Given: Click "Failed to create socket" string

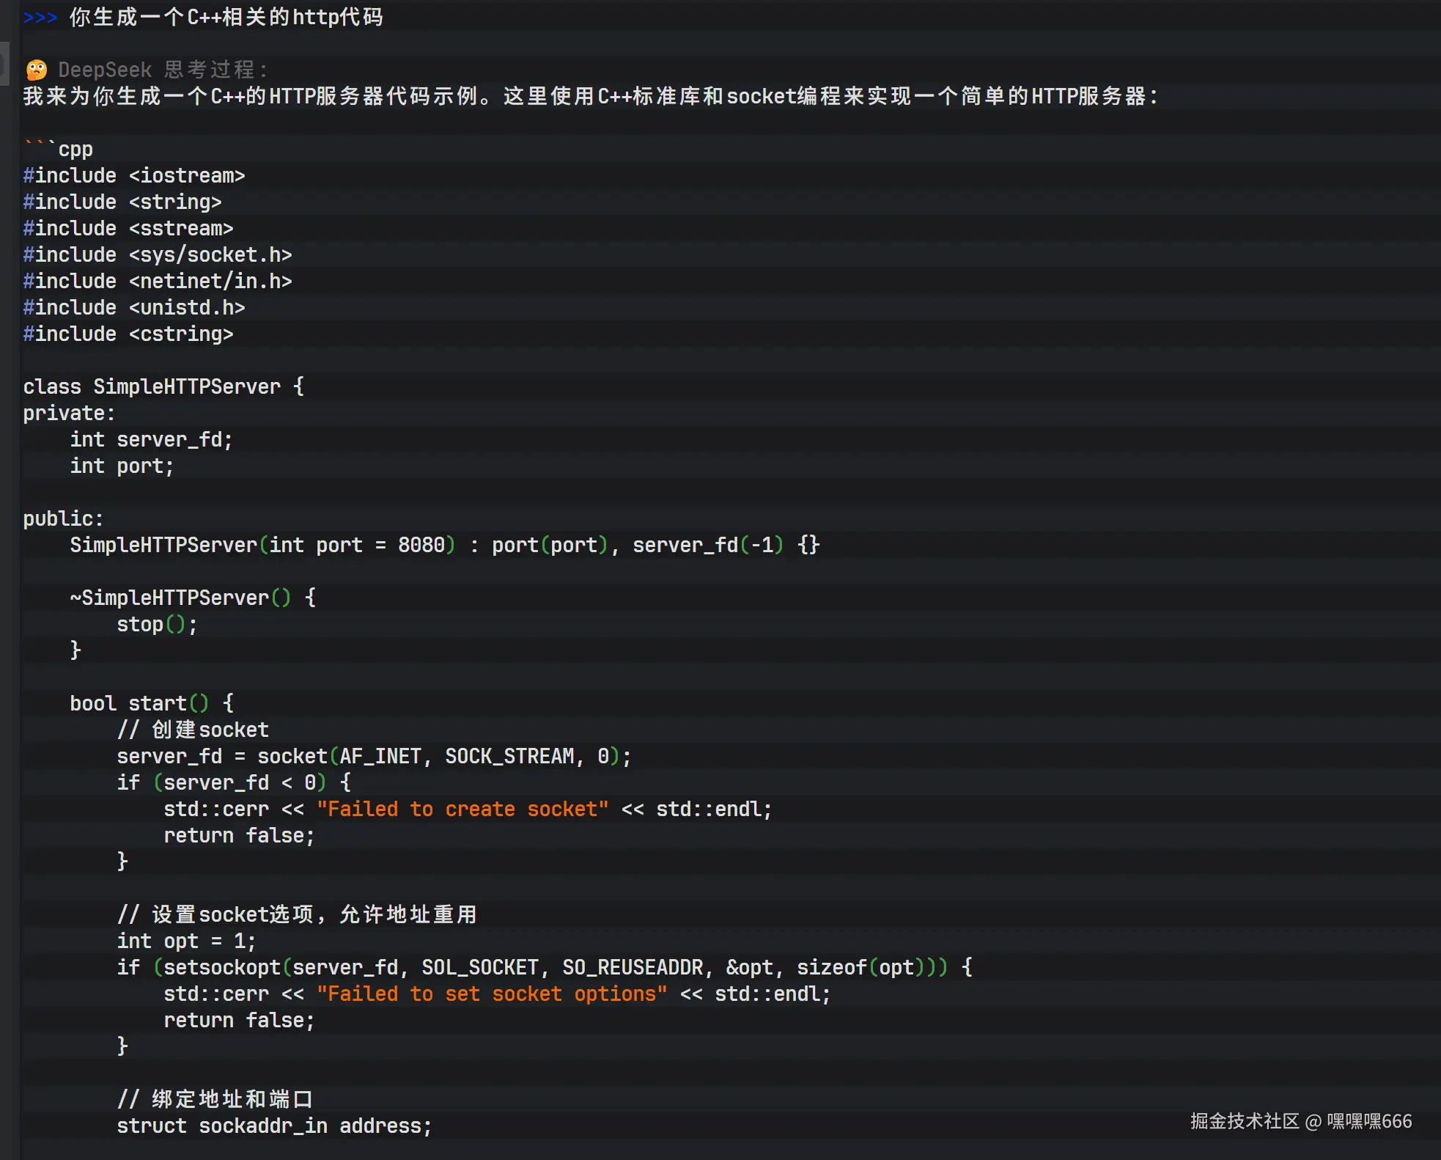Looking at the screenshot, I should [x=462, y=810].
